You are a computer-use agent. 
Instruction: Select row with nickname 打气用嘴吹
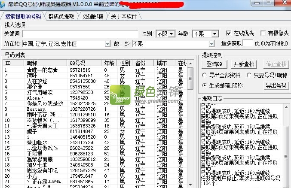coord(95,92)
